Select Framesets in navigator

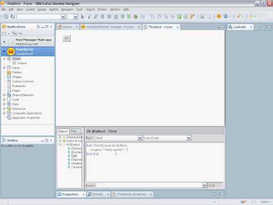(19, 86)
